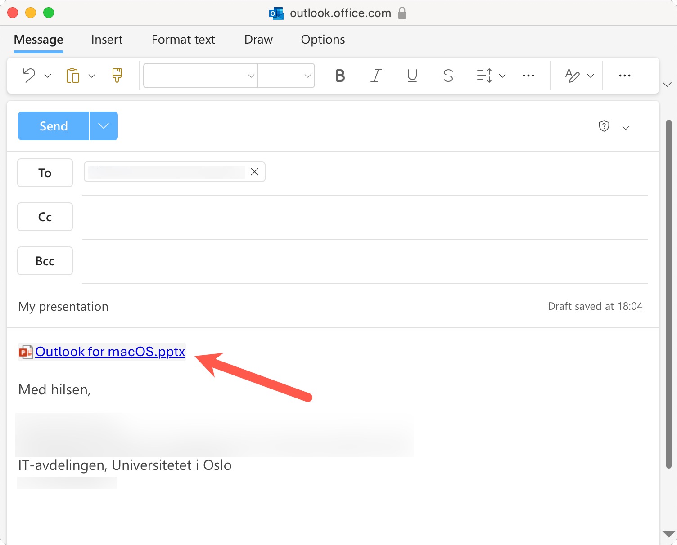Screen dimensions: 677x545
Task: Click the PowerPoint file icon
Action: pos(26,352)
